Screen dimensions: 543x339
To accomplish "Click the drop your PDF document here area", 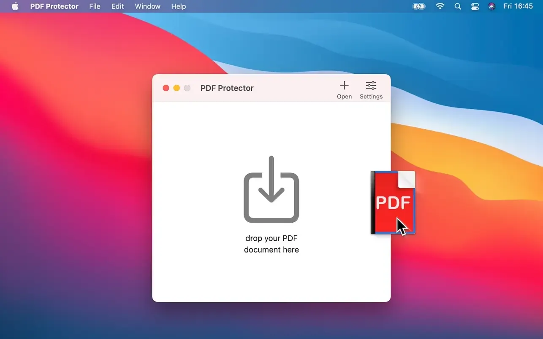I will (271, 244).
